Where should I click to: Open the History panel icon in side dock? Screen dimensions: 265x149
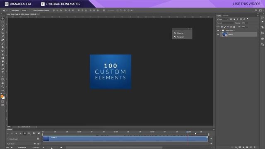(x=262, y=18)
